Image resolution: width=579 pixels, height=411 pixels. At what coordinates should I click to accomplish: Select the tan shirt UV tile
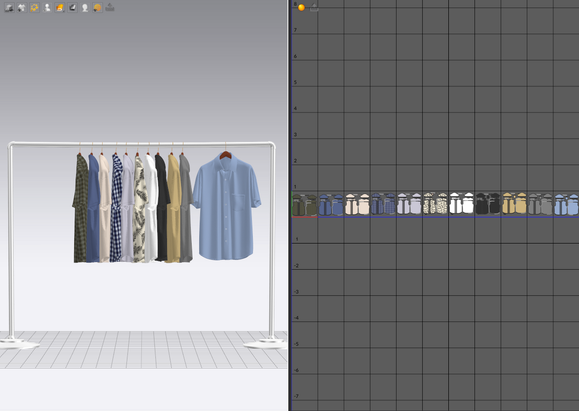pyautogui.click(x=514, y=204)
